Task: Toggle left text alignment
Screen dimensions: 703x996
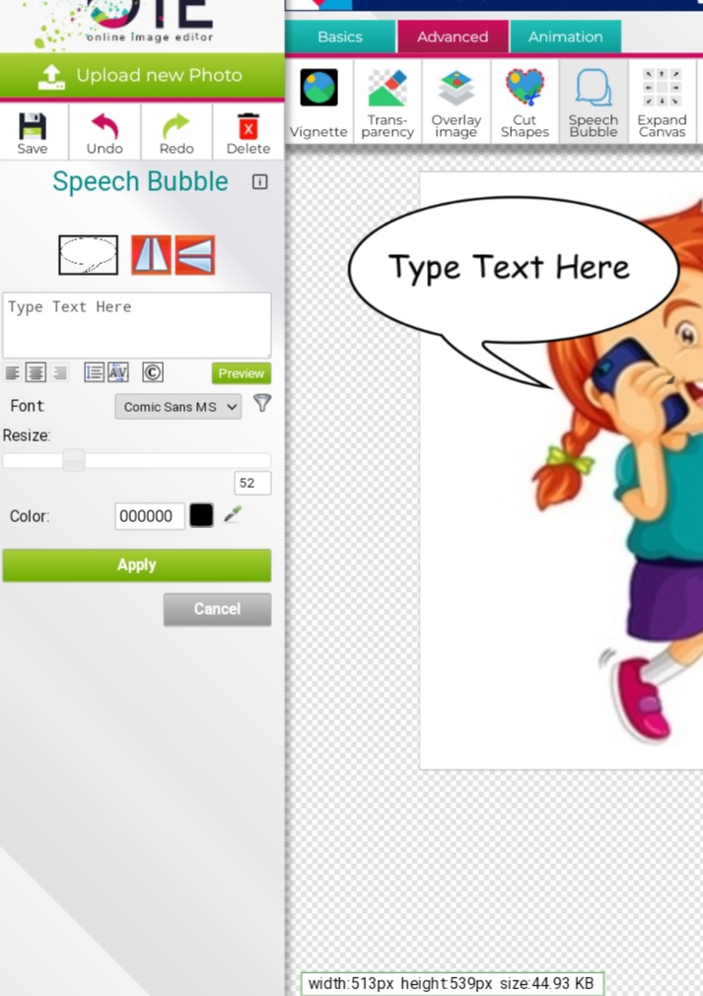Action: [13, 372]
